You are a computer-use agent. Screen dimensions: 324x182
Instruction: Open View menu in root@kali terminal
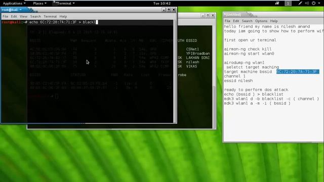(x=23, y=16)
